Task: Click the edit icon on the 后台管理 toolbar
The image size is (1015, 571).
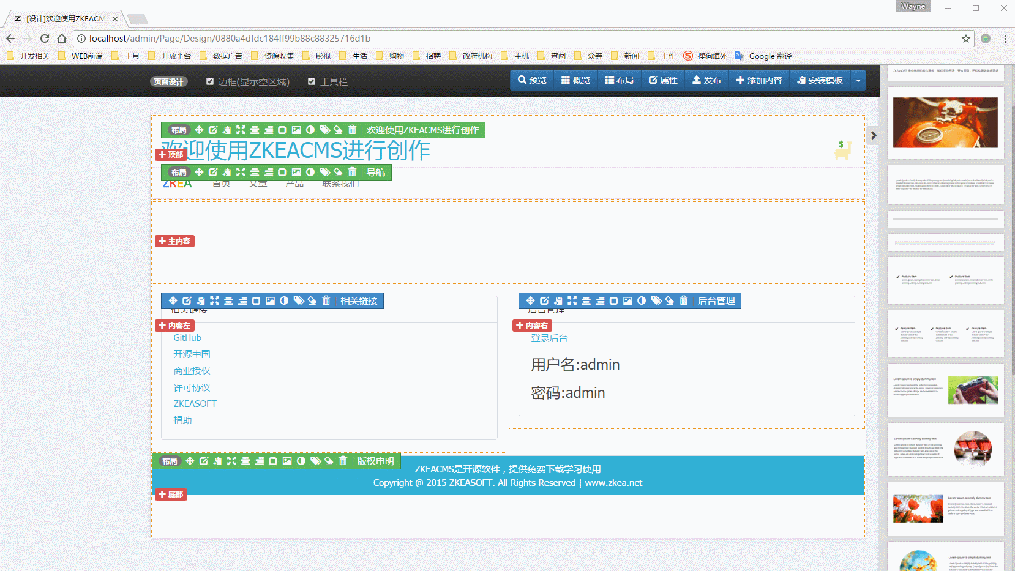Action: [x=544, y=300]
